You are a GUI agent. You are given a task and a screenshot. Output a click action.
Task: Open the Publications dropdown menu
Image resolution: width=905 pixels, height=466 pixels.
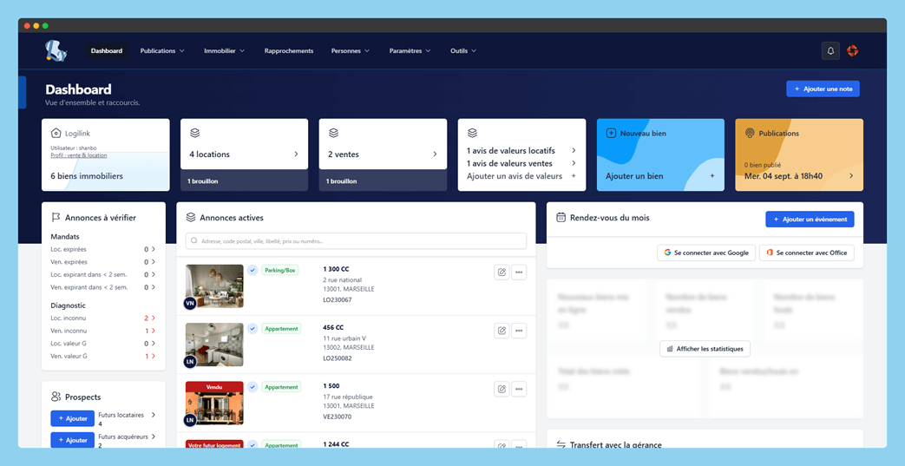[x=162, y=51]
